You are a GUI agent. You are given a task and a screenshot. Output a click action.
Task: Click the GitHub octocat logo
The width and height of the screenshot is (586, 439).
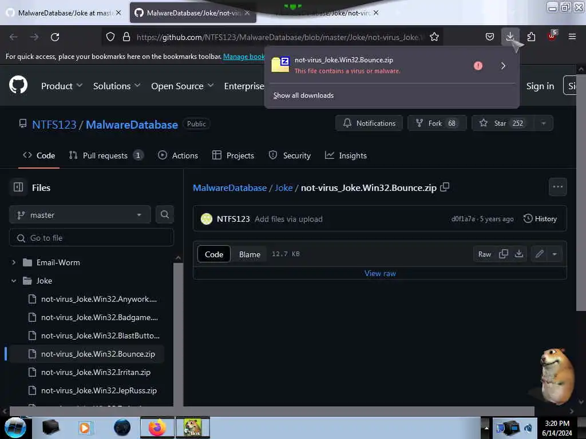pyautogui.click(x=18, y=85)
